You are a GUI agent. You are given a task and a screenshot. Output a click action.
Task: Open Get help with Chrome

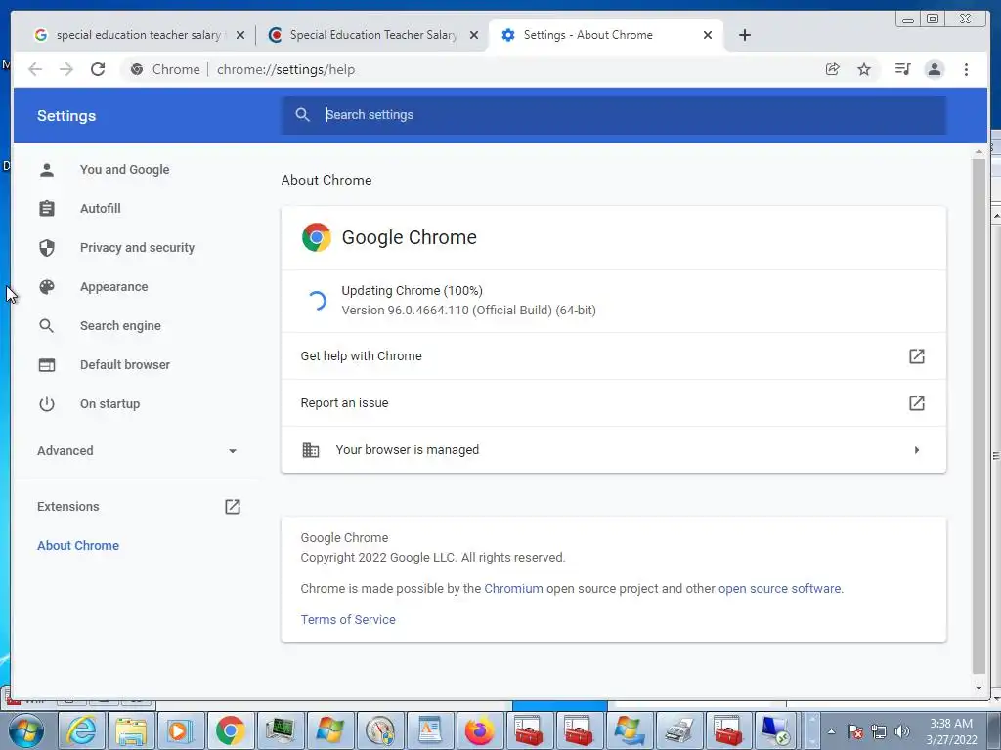click(614, 355)
